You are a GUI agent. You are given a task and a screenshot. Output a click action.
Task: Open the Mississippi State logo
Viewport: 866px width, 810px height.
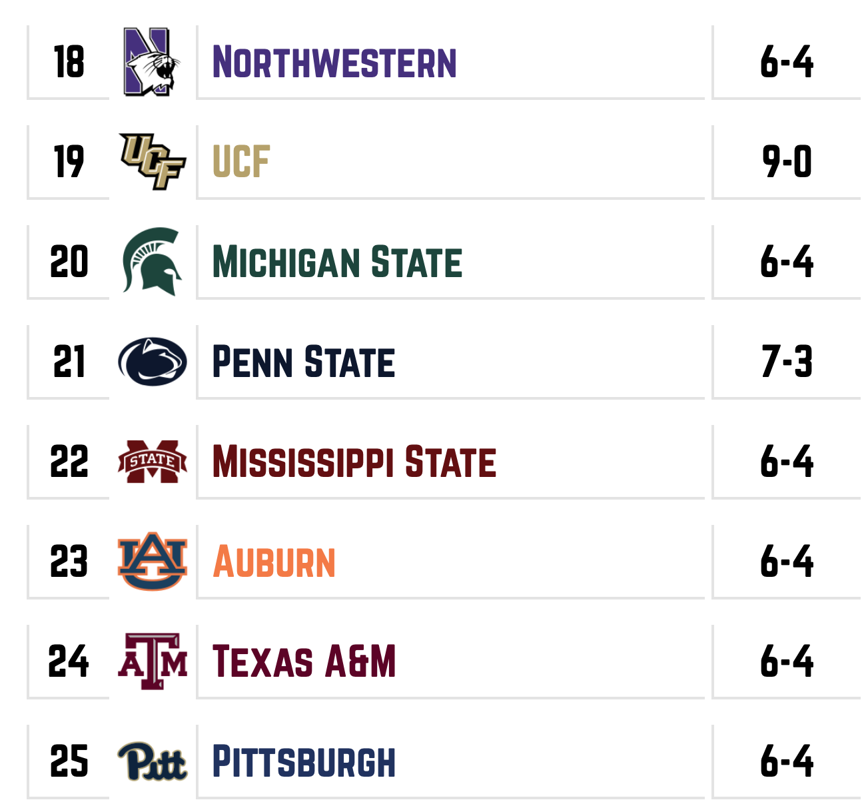coord(152,461)
